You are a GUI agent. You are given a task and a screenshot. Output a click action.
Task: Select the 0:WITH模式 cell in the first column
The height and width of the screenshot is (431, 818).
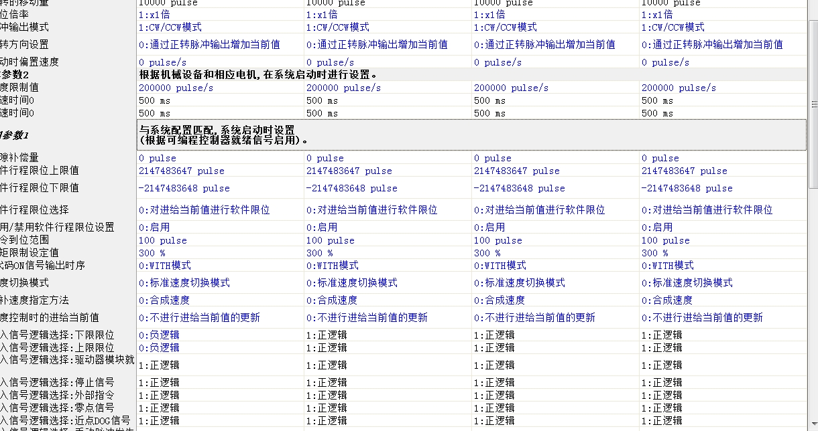[165, 266]
